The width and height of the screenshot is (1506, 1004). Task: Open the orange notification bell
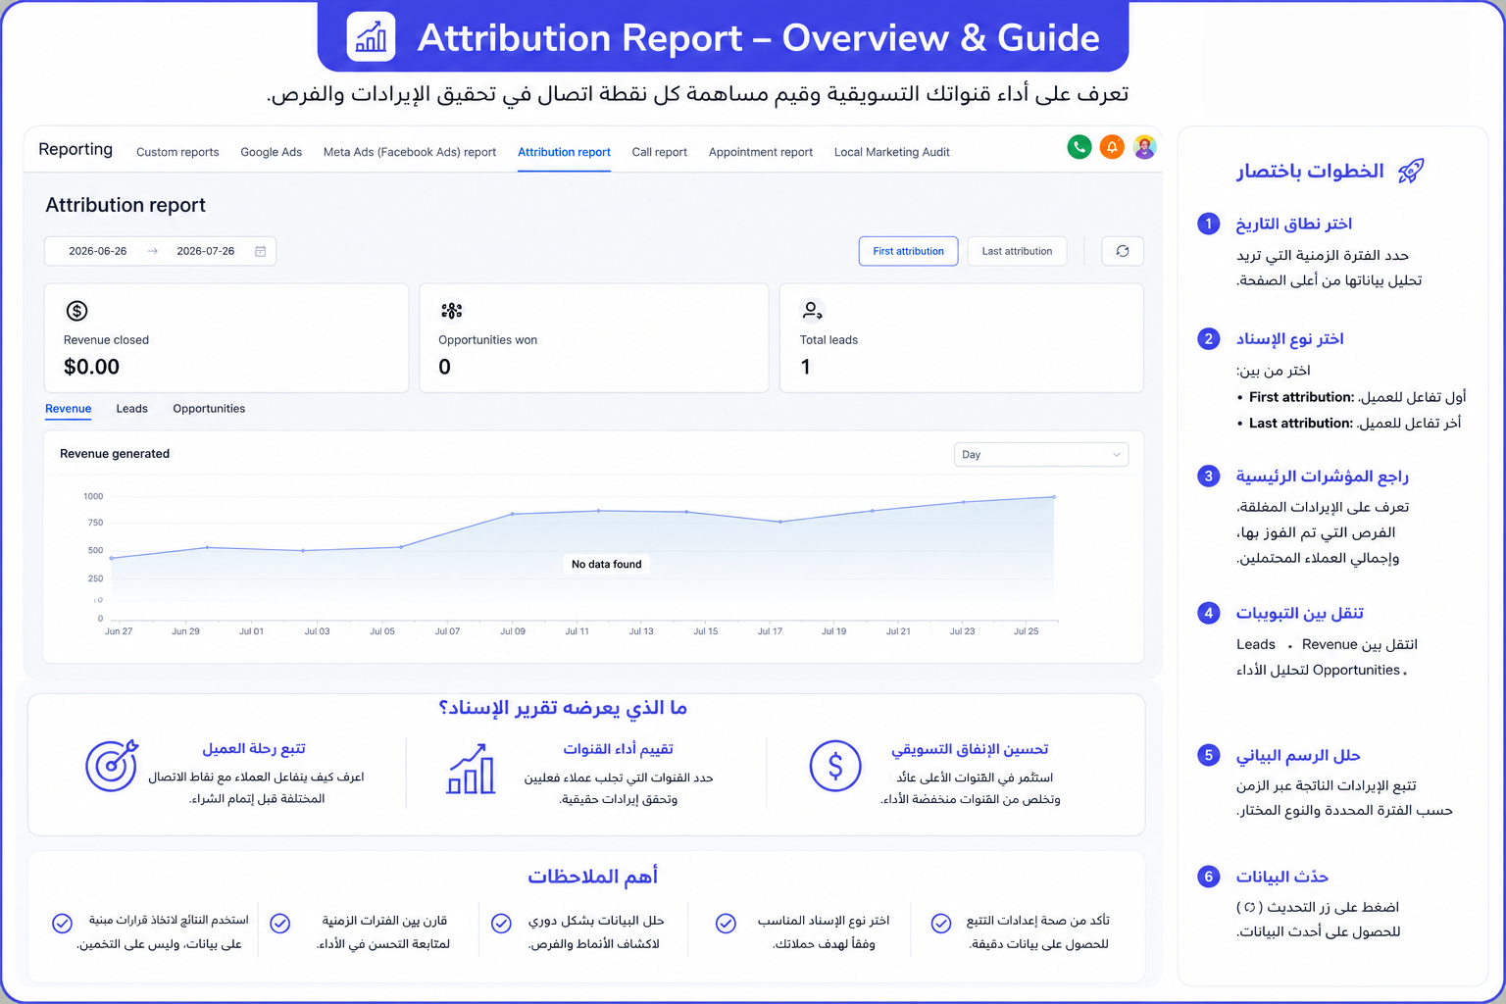[1112, 147]
